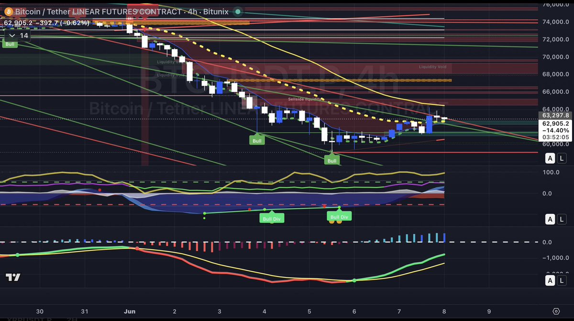574x321 pixels.
Task: Toggle log scale L on MACD pane
Action: tap(562, 280)
